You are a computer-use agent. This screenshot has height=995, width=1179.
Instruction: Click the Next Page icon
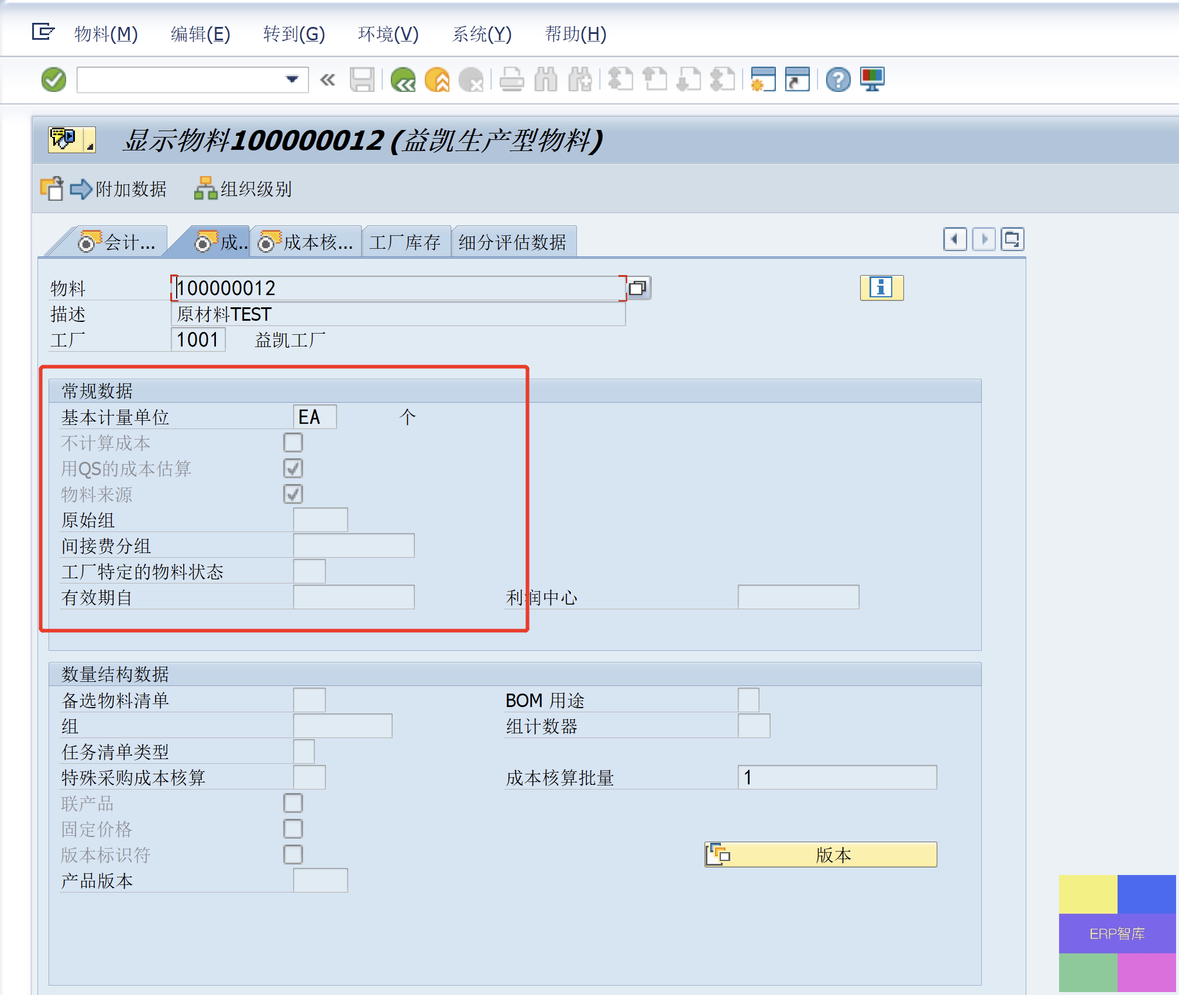(689, 80)
